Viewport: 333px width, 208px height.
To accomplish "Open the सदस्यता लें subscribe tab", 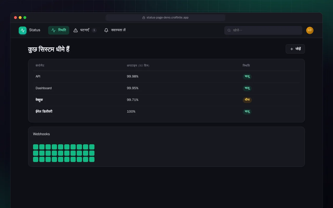I will 115,30.
